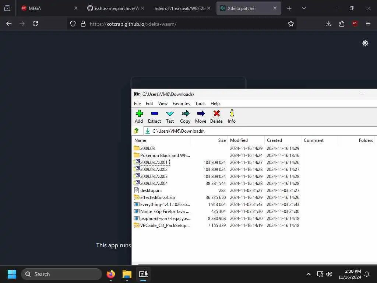Open Firefox View recent browsing icon
This screenshot has height=283, width=377.
[x=7, y=8]
